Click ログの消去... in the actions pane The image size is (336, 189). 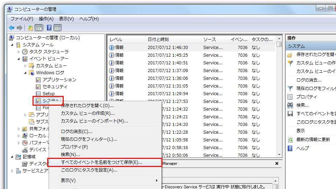click(x=309, y=80)
